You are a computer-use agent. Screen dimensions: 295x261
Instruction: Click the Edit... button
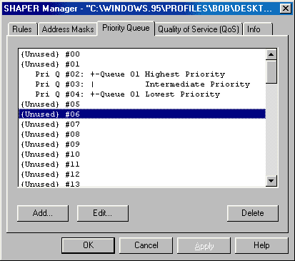coord(103,213)
